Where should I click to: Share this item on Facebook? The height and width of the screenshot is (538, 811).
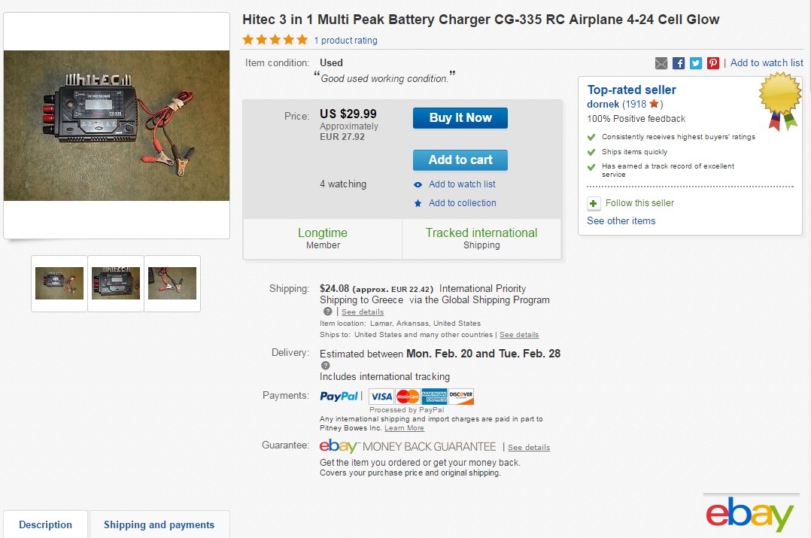pos(679,63)
